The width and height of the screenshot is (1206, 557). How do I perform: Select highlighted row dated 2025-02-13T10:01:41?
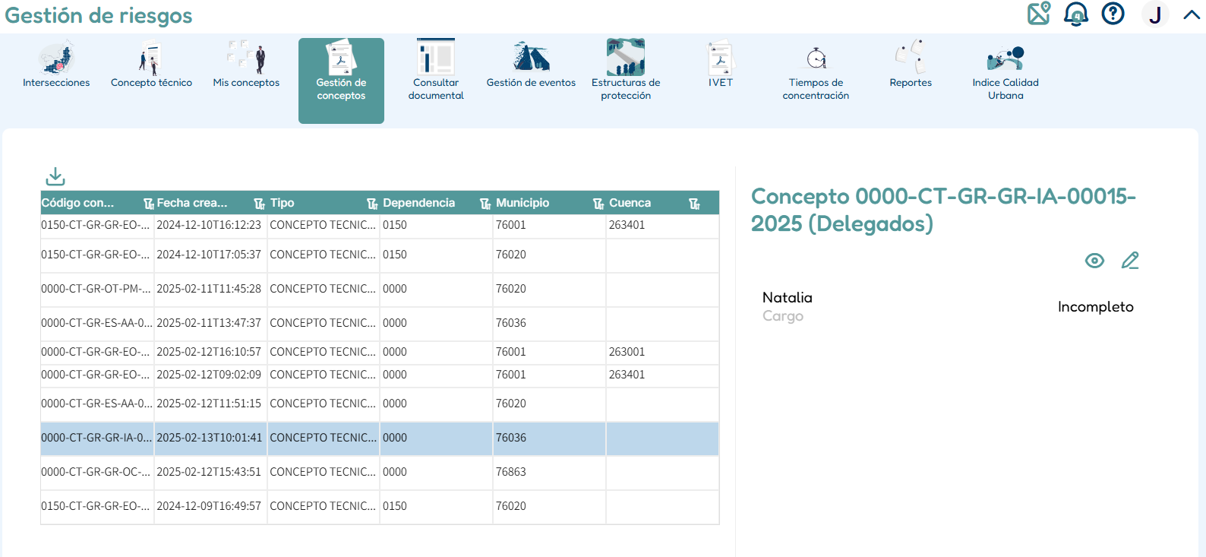point(380,438)
